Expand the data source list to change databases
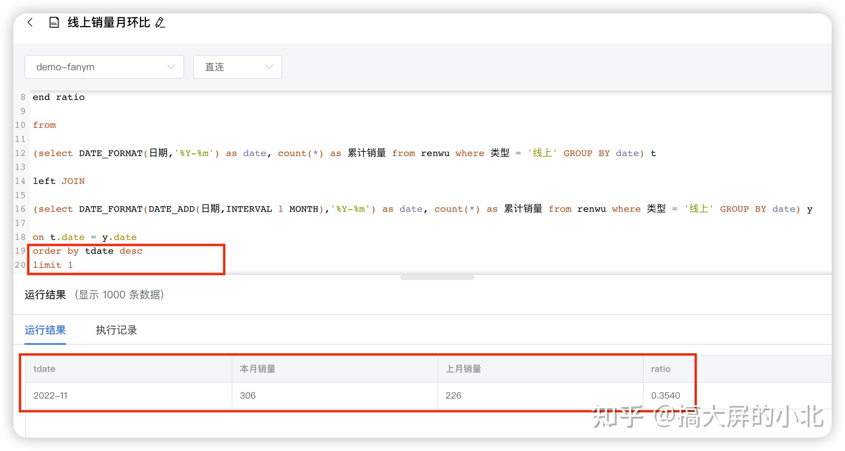 pos(104,67)
